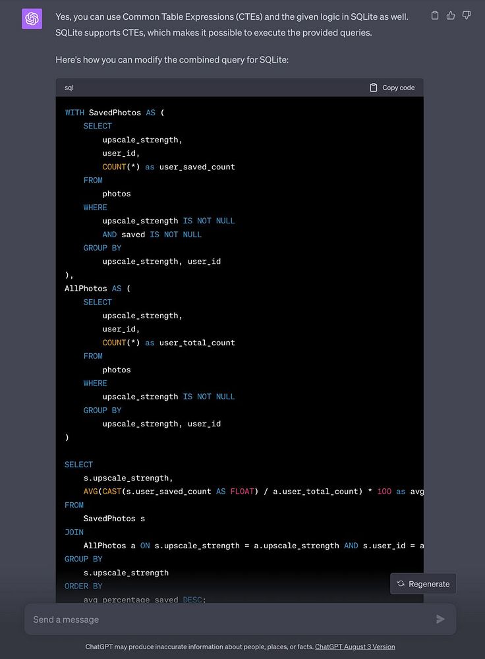Give the response a thumbs up

(x=451, y=16)
